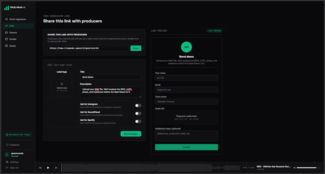Select the Link sidebar item
This screenshot has height=174, width=325.
click(18, 26)
